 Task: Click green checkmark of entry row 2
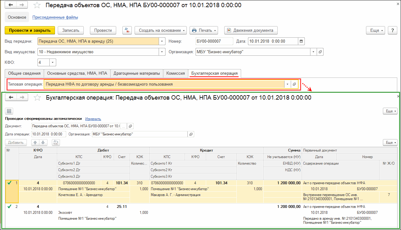[10, 206]
